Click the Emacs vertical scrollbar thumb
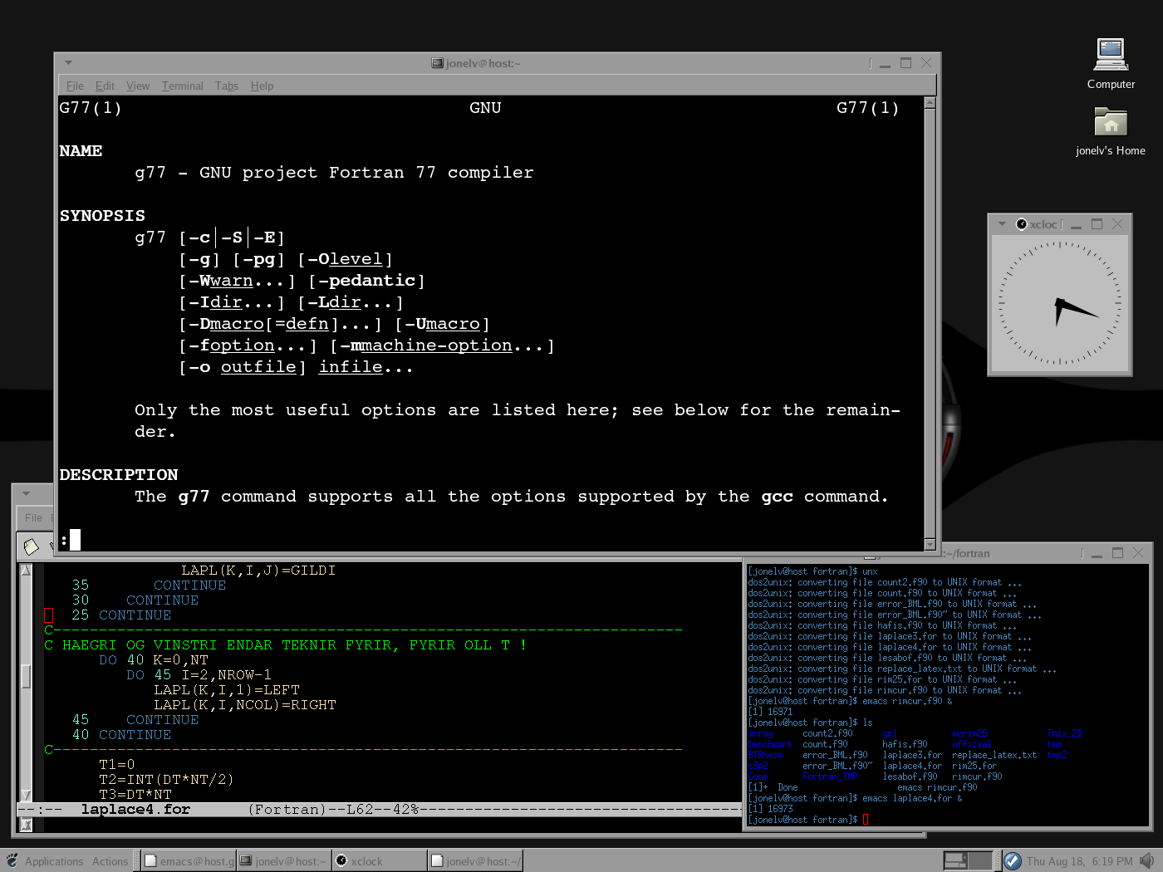 [26, 674]
